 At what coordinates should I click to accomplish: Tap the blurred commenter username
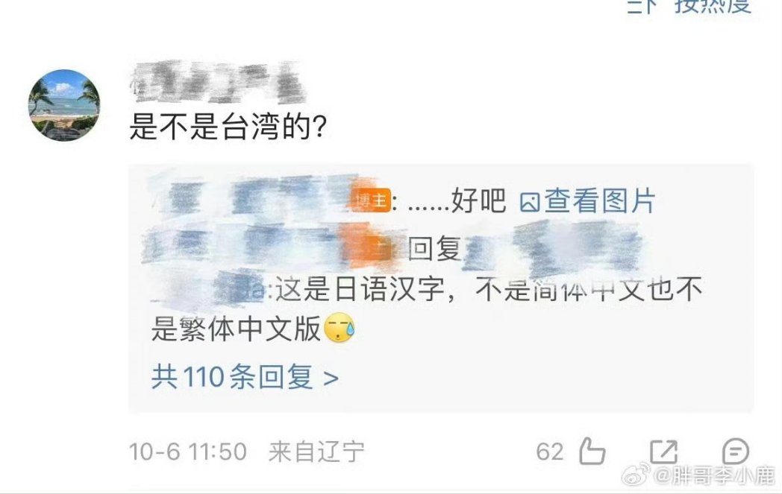pyautogui.click(x=217, y=81)
